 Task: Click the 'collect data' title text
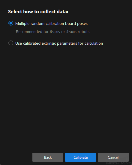(x=54, y=12)
